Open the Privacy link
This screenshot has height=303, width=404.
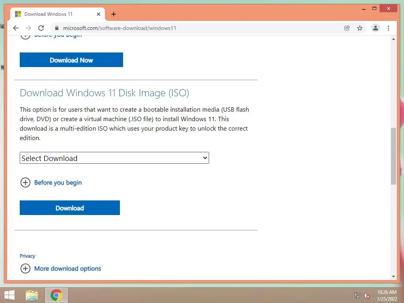click(27, 256)
